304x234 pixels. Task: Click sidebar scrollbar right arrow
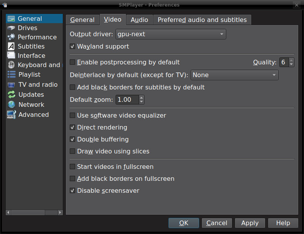(60, 212)
